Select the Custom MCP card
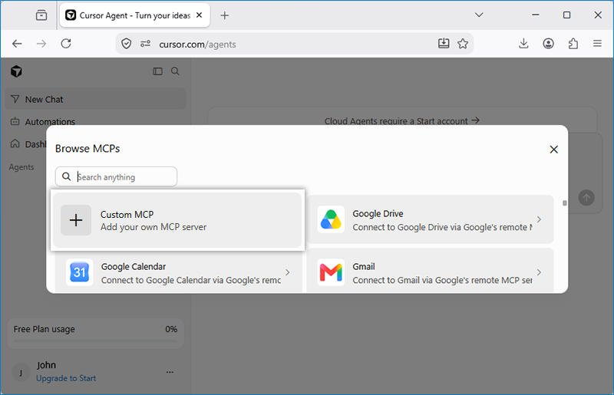 (x=177, y=220)
